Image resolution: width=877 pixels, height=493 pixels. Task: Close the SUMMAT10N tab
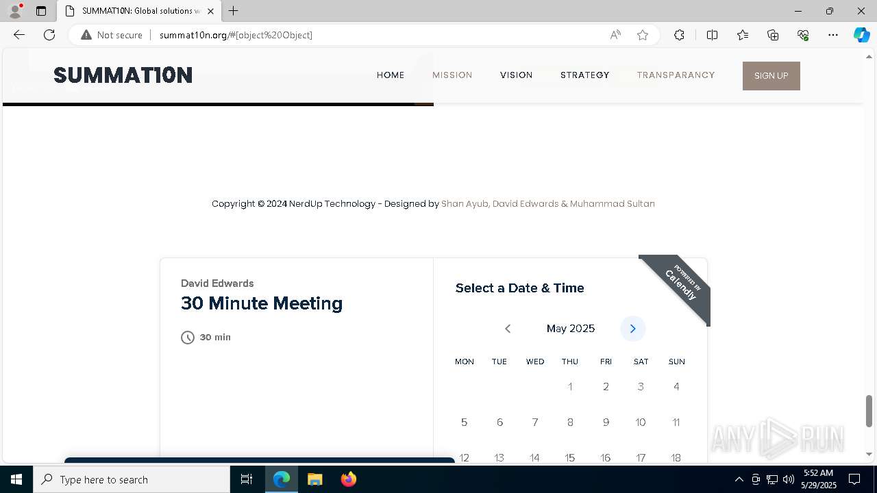pyautogui.click(x=210, y=11)
